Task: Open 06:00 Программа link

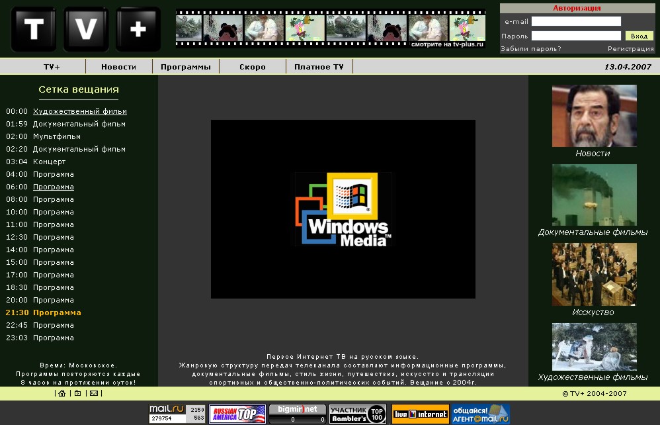Action: pos(54,187)
